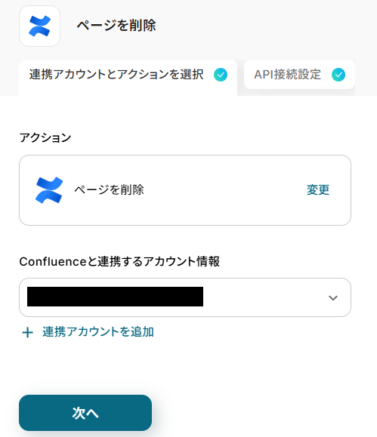Switch to the API接続設定 tab
This screenshot has width=377, height=437.
(x=299, y=75)
